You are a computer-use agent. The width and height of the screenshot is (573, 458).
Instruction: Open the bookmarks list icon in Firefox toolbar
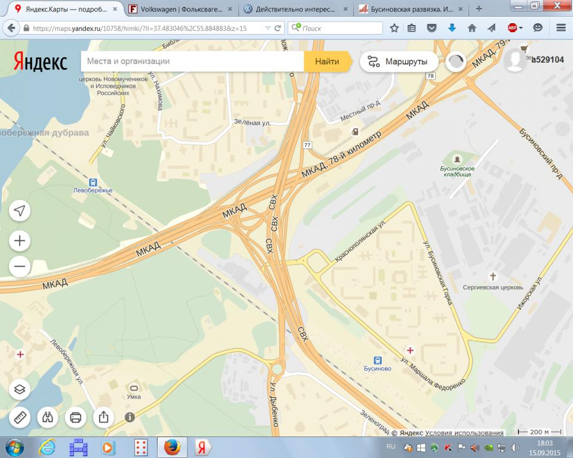(412, 28)
